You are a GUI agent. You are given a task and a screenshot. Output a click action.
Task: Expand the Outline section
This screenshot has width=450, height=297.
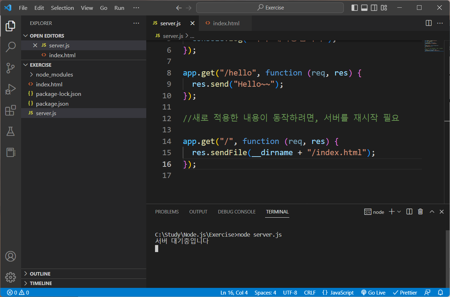coord(84,273)
